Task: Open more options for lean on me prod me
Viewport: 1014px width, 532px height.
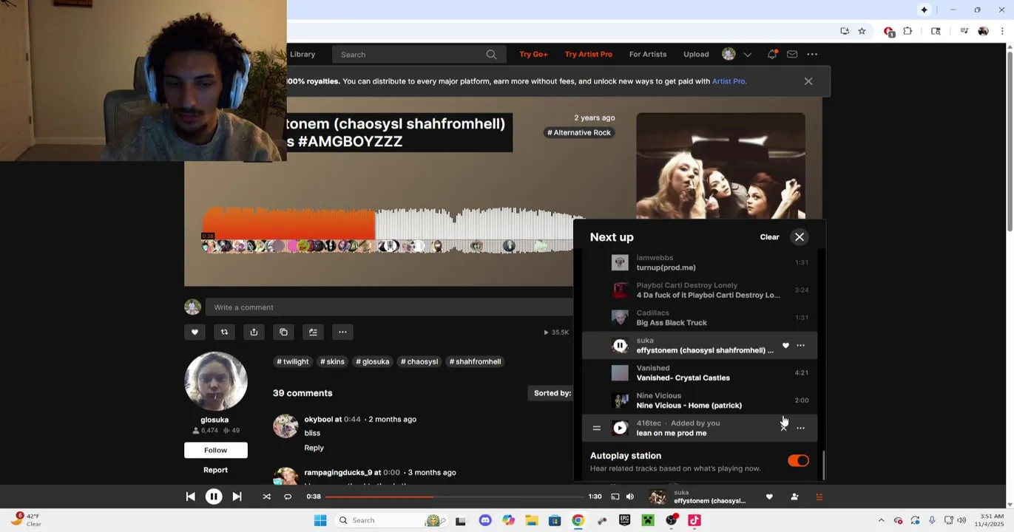Action: point(800,428)
